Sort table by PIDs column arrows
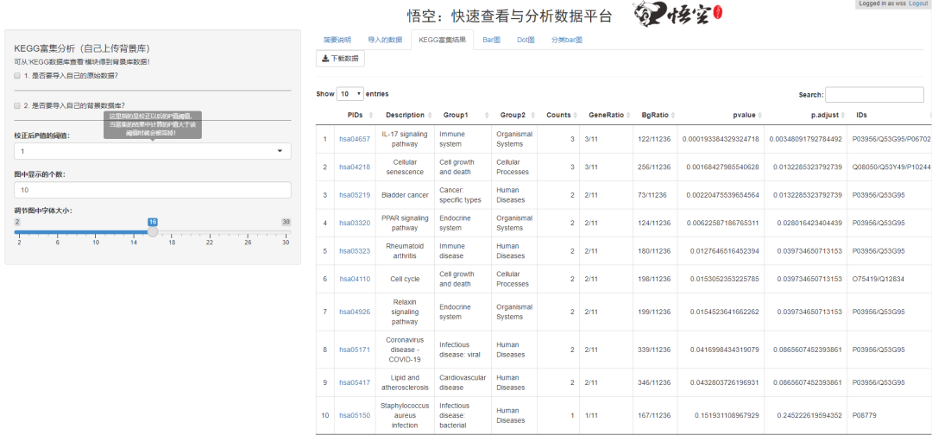Screen dimensions: 932x435 [x=371, y=116]
